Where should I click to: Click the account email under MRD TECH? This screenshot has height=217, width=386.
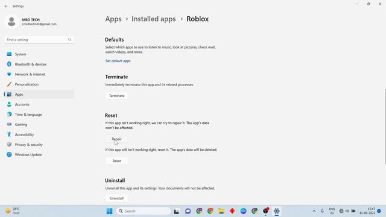[x=39, y=24]
